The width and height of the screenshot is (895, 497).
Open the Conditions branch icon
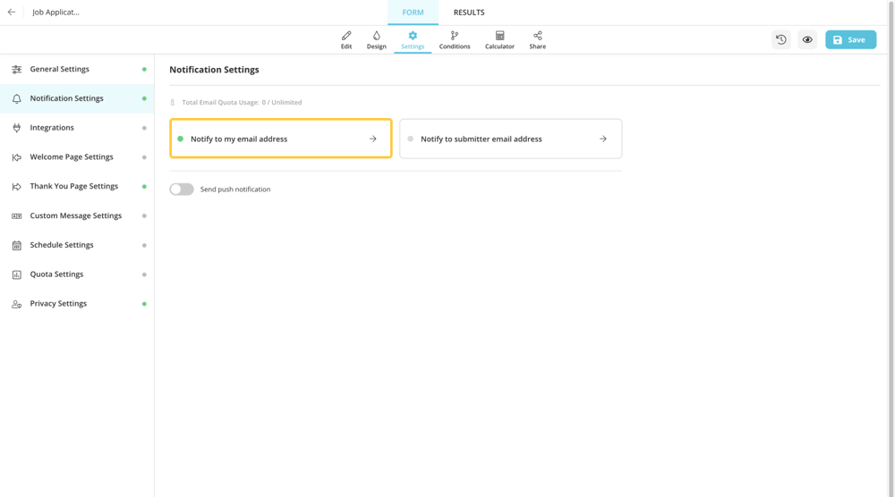[x=455, y=39]
